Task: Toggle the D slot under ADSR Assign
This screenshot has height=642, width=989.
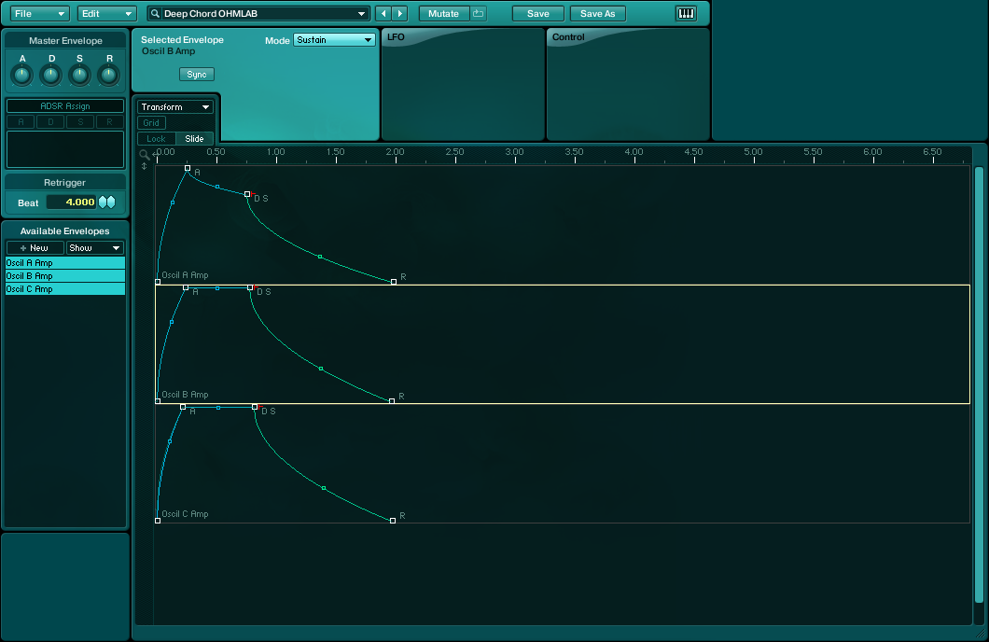Action: point(50,121)
